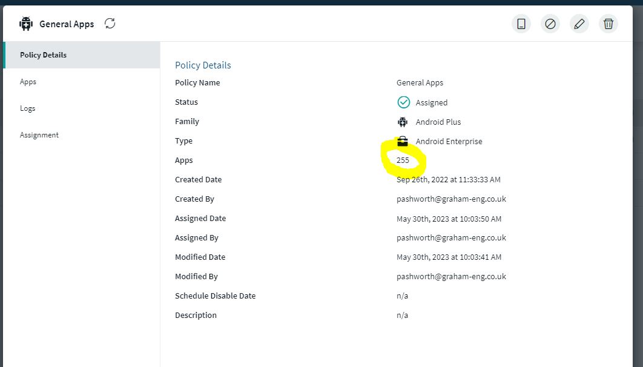Click the apps count value 255

point(403,160)
